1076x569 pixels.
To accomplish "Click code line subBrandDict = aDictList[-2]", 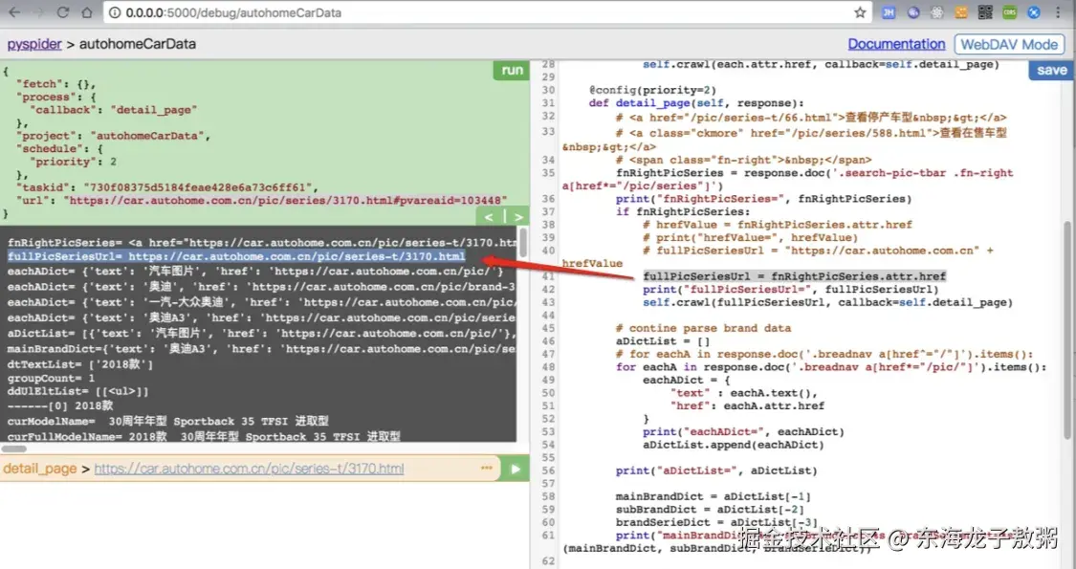I will [x=710, y=510].
